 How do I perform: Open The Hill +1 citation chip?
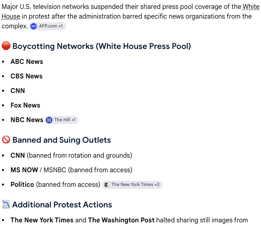point(62,120)
